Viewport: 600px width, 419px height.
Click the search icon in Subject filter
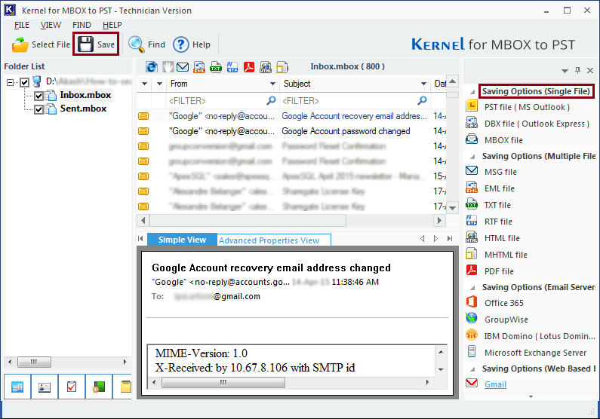click(422, 100)
